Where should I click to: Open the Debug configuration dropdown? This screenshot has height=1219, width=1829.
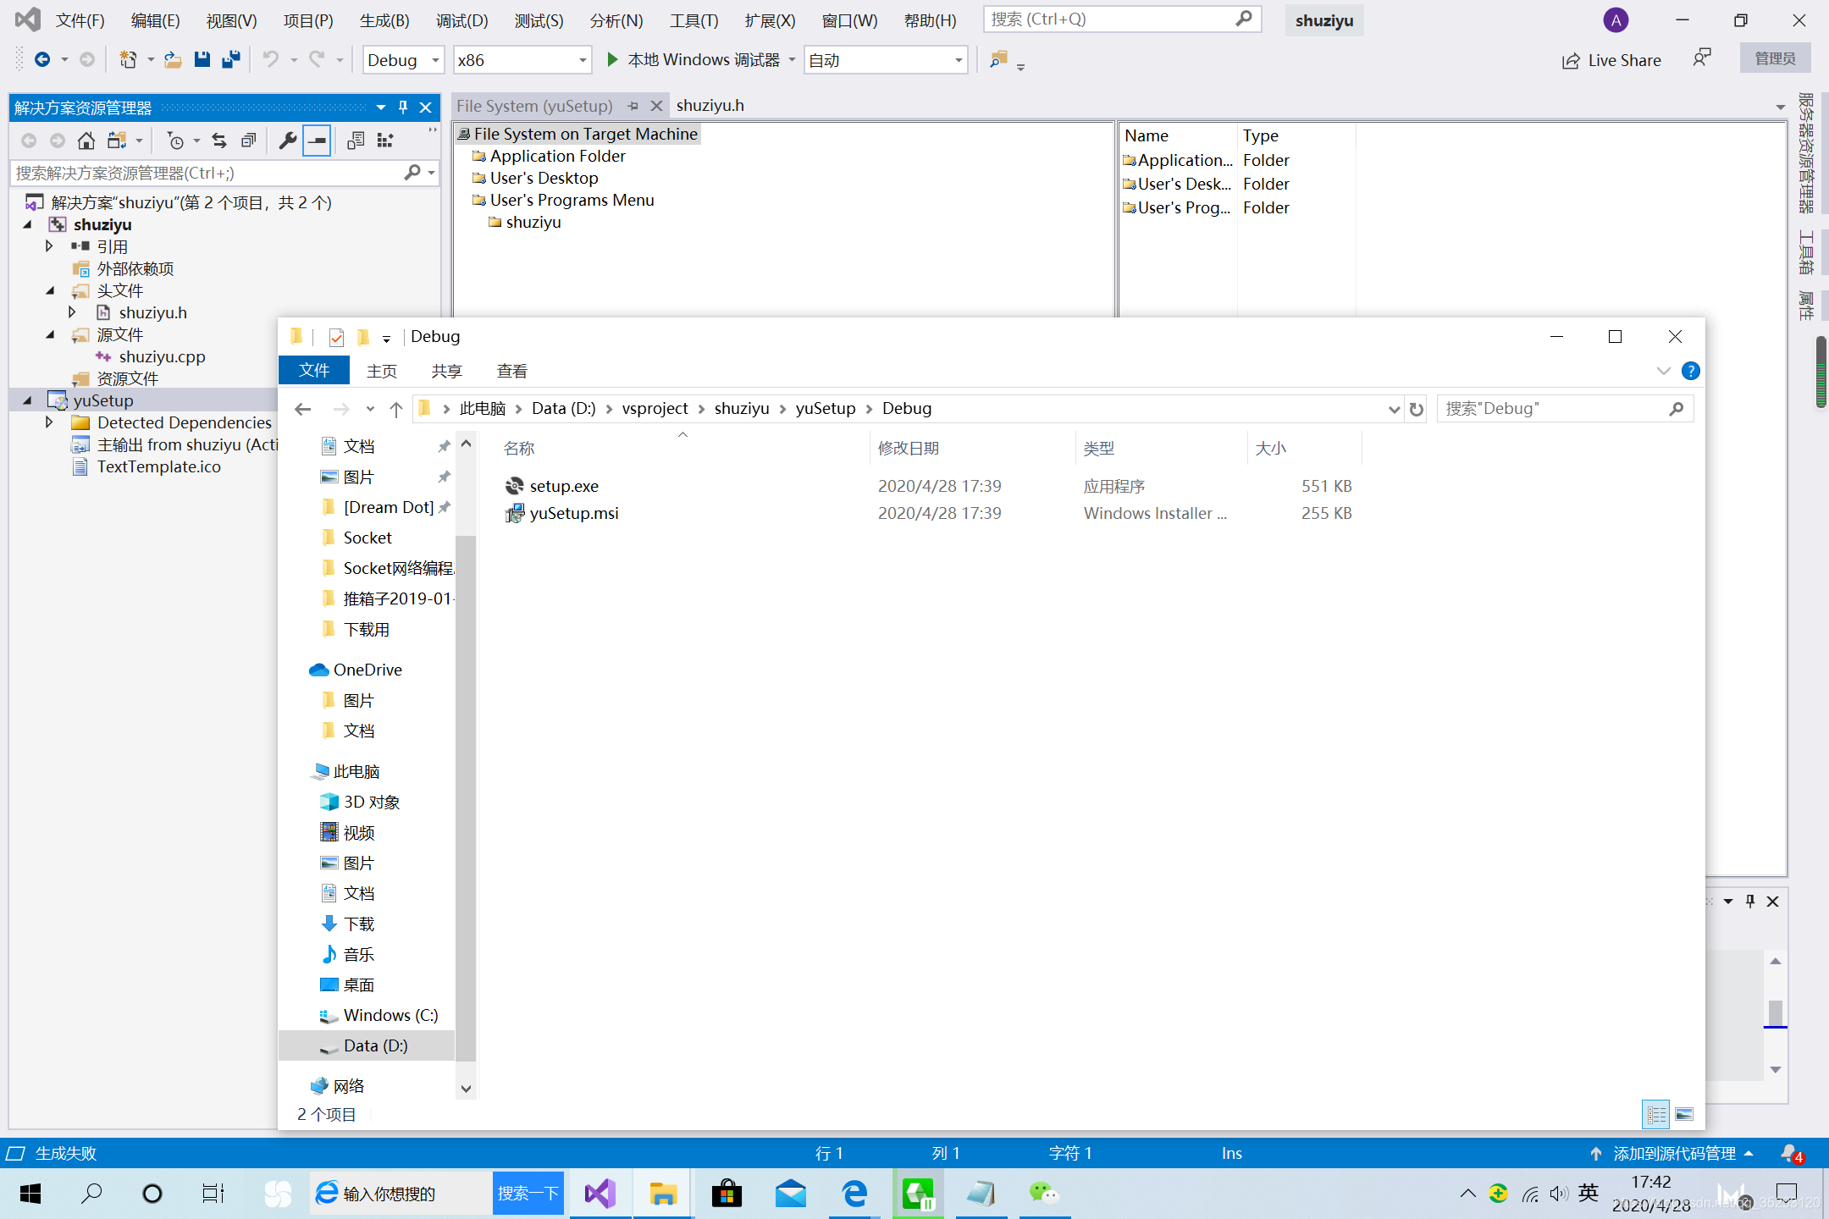435,60
